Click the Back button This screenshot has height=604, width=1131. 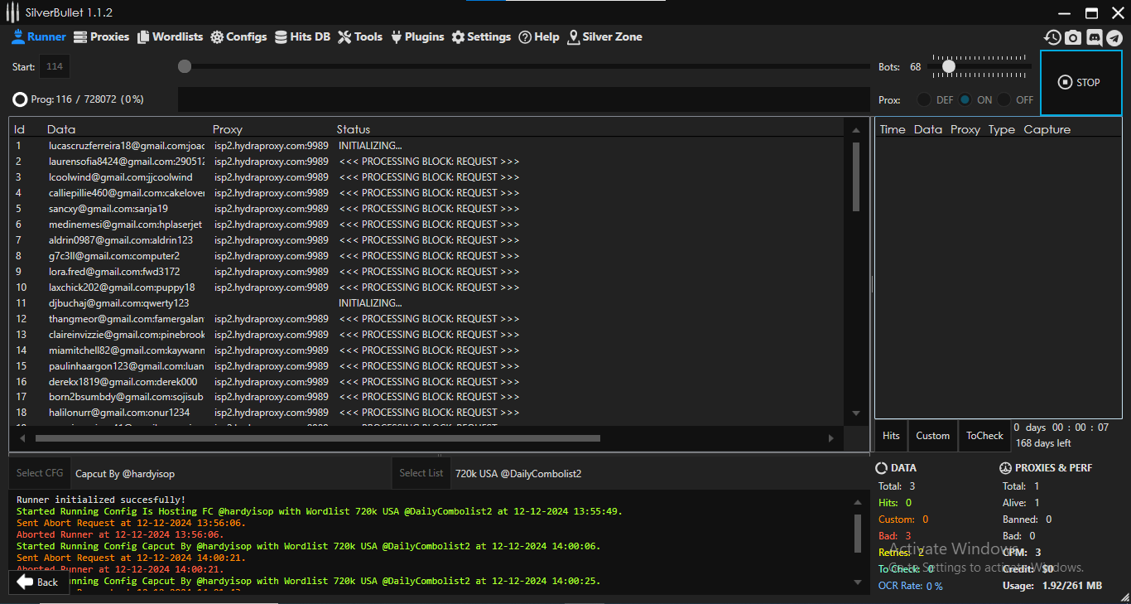point(37,582)
